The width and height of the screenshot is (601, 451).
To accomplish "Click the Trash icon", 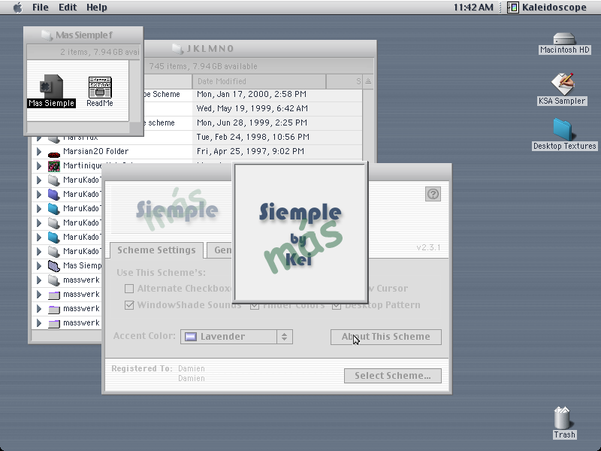I will pyautogui.click(x=562, y=418).
